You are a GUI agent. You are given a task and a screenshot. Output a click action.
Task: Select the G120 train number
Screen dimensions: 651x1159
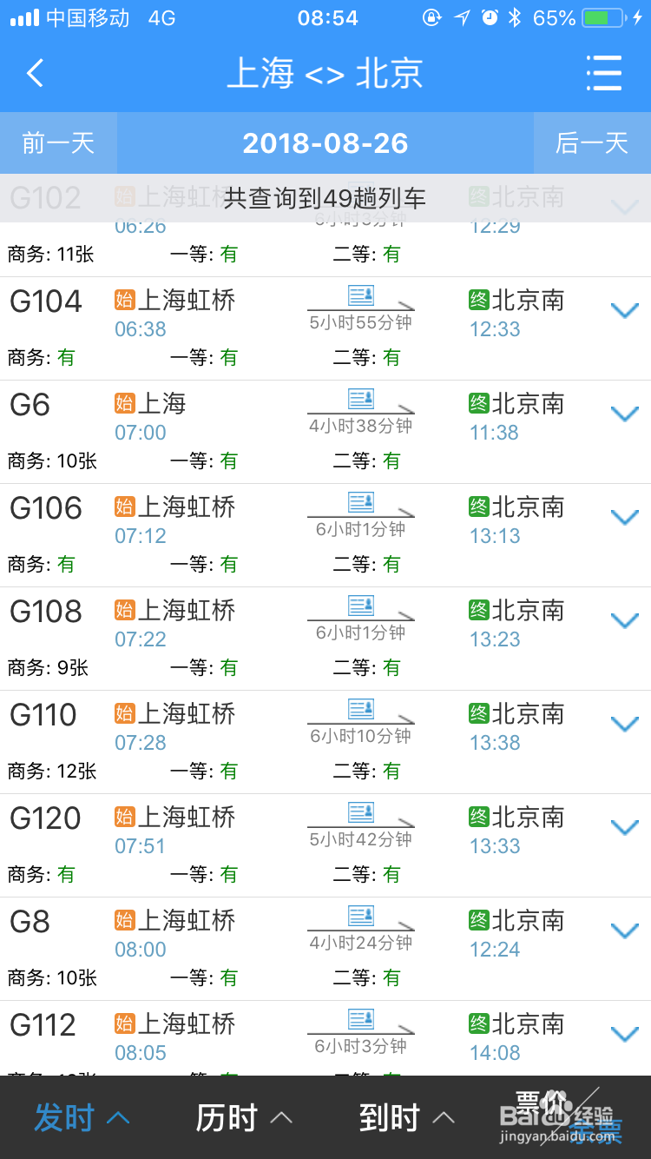pyautogui.click(x=45, y=818)
